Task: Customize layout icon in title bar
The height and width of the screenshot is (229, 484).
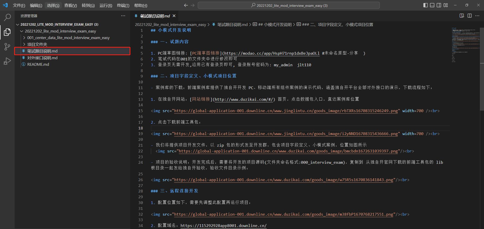Action: point(446,5)
